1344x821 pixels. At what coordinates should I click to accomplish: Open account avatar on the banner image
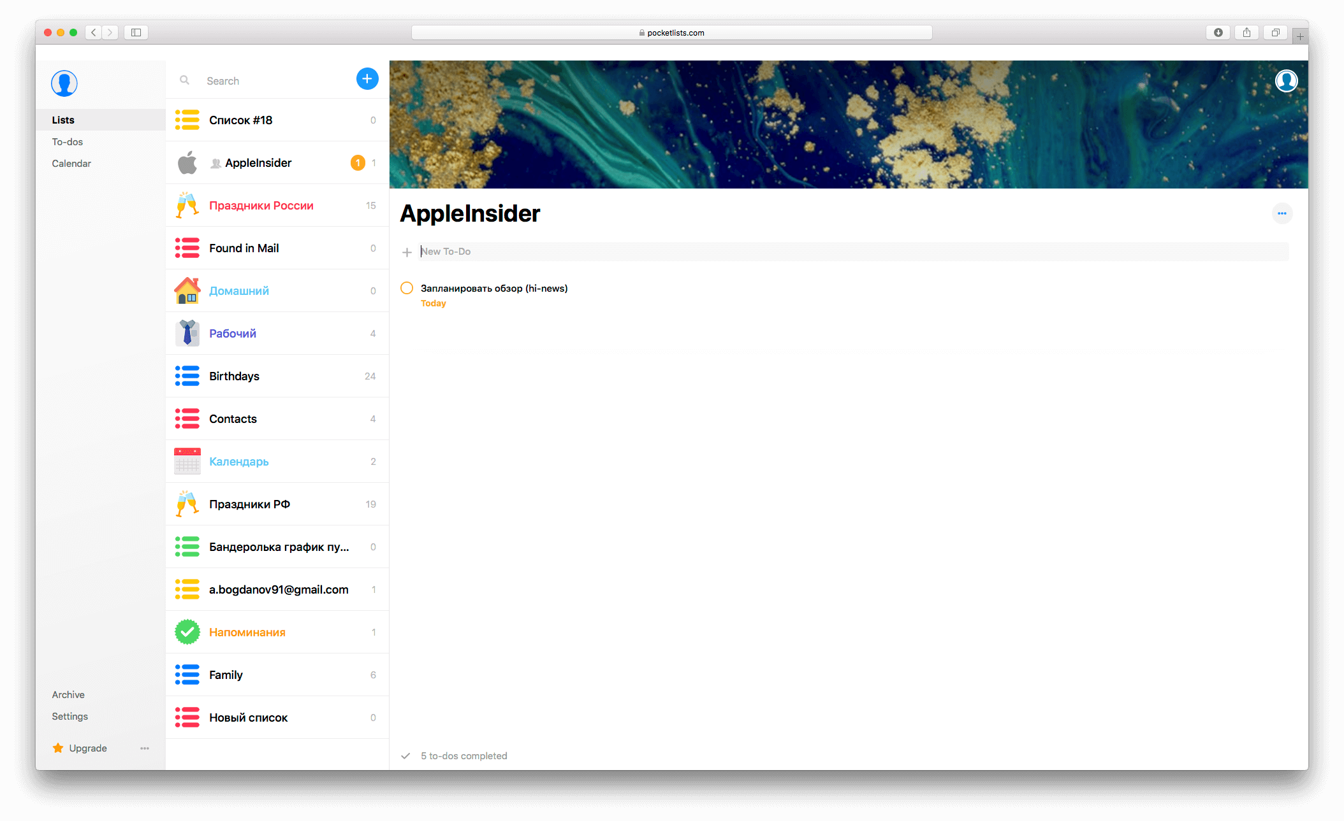[1286, 81]
